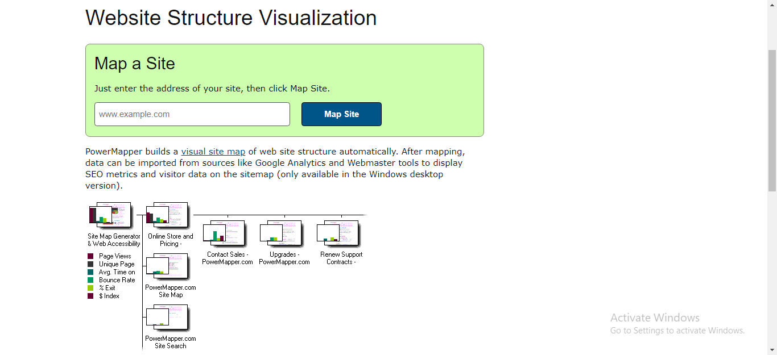The image size is (777, 355).
Task: Click the Unique Page legend swatch
Action: 91,264
